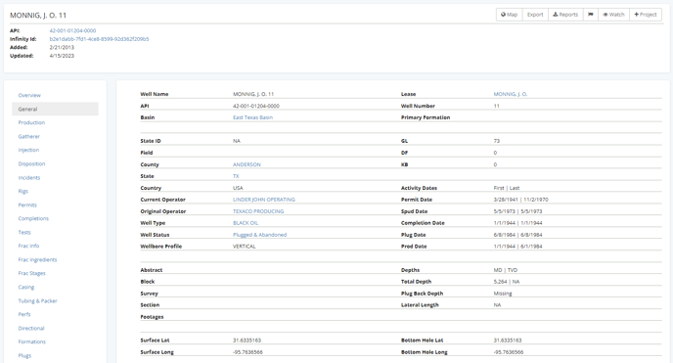The image size is (673, 363).
Task: Open LINDER JOHN OPERATING operator link
Action: (264, 200)
